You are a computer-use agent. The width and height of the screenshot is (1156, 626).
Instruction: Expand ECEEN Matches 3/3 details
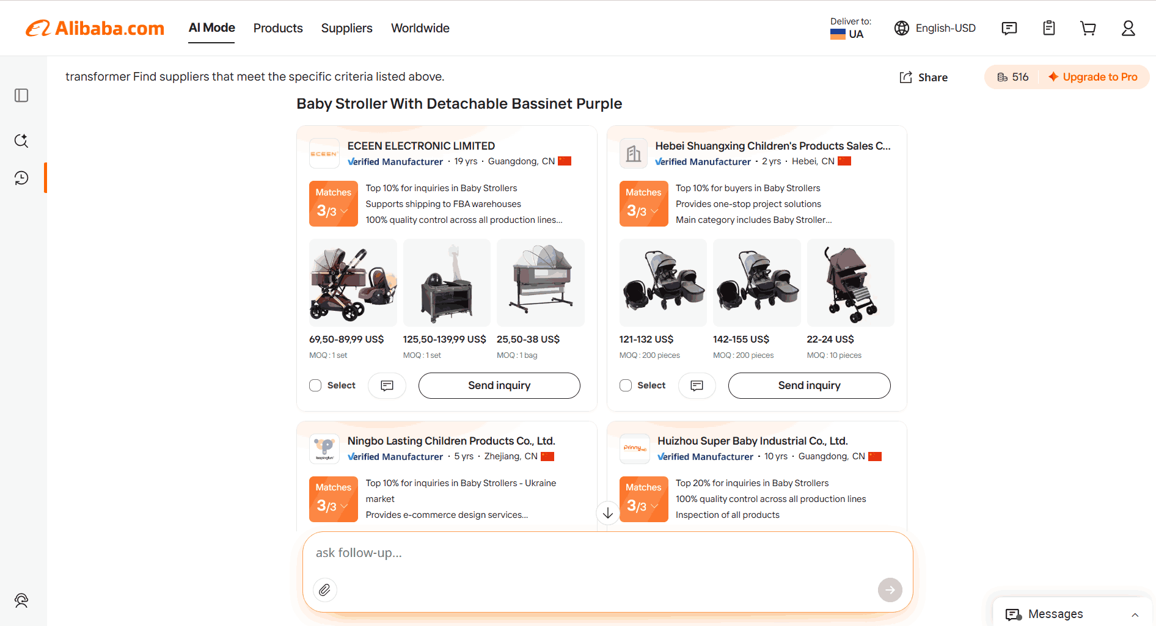(334, 203)
